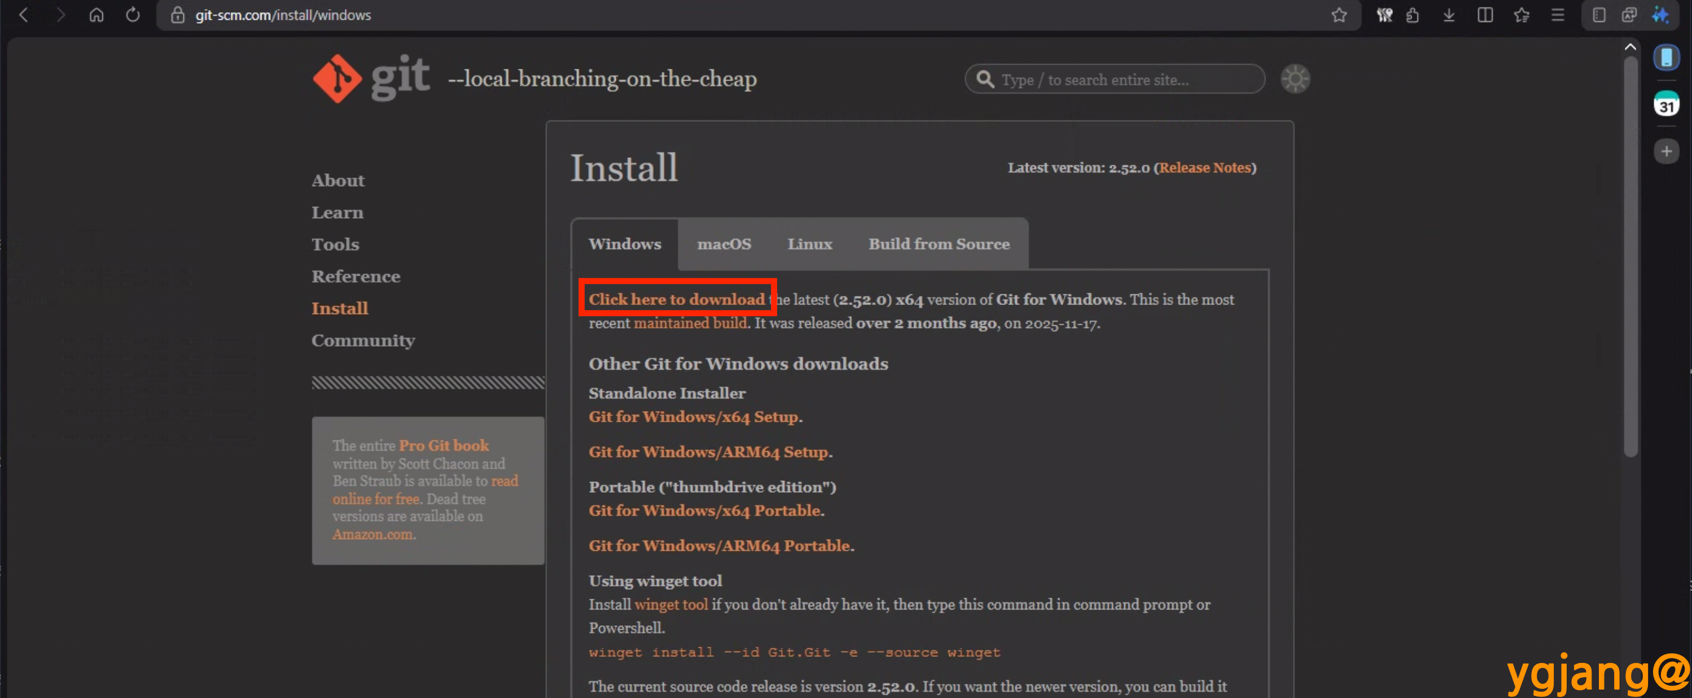
Task: Click the phone icon in side rail
Action: [1667, 58]
